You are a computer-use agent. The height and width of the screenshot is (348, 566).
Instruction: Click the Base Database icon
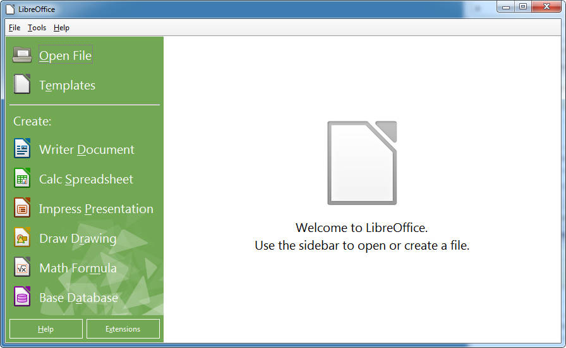coord(22,296)
